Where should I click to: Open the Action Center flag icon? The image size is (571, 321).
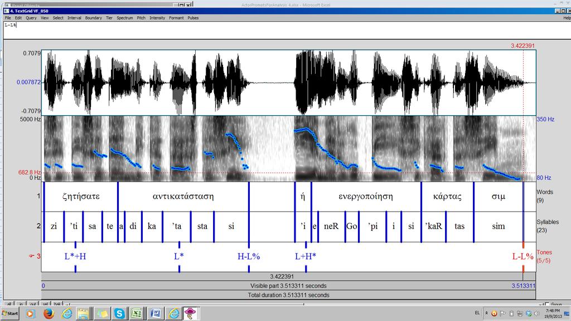pyautogui.click(x=502, y=313)
